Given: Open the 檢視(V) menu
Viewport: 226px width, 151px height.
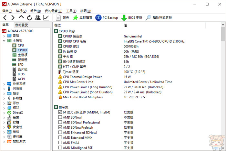Looking at the screenshot, I should tap(21, 11).
